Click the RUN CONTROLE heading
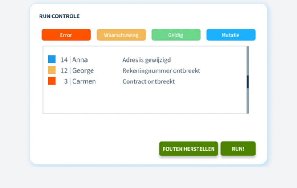Image resolution: width=297 pixels, height=188 pixels. point(59,16)
